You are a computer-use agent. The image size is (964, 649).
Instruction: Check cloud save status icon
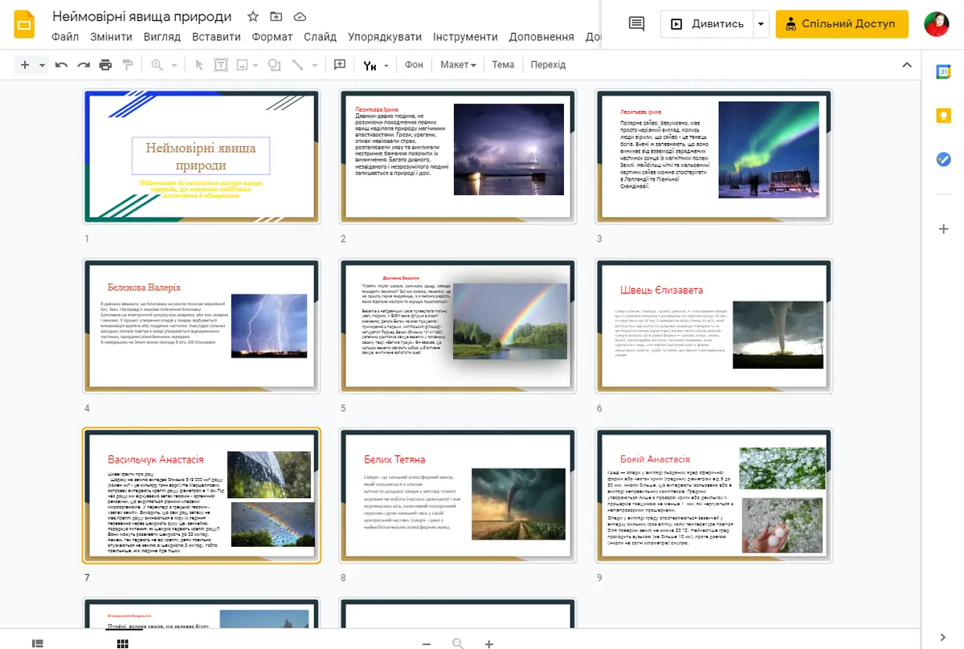(x=300, y=17)
